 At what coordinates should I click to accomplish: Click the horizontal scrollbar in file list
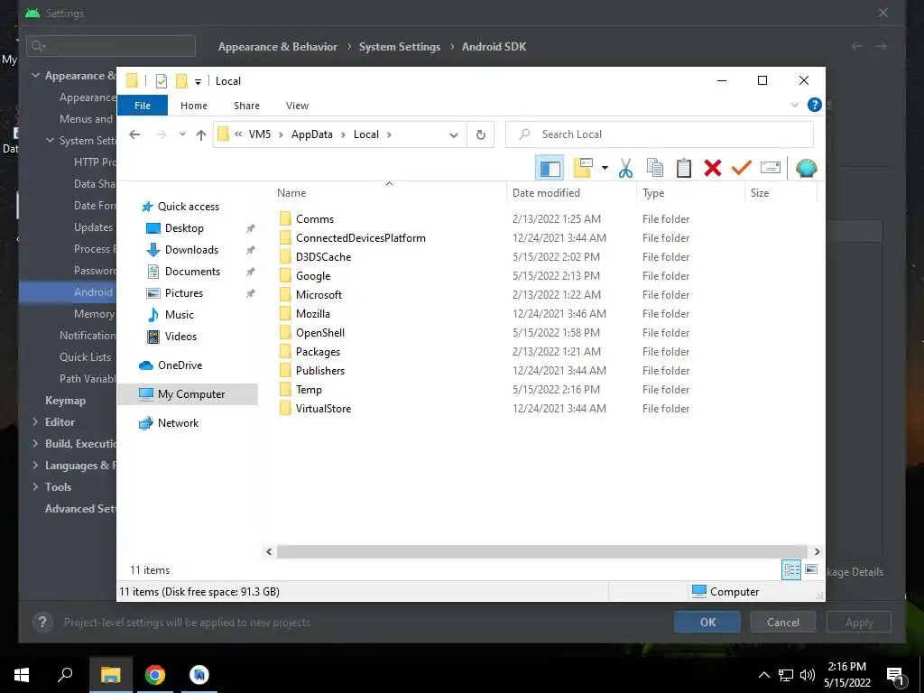pos(542,551)
